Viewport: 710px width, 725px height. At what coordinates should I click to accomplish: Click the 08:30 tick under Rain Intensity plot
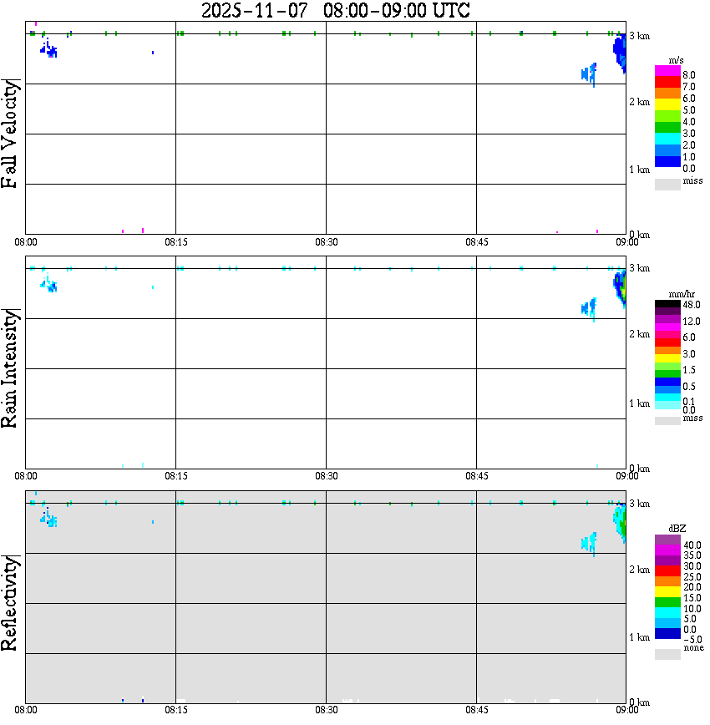(x=327, y=476)
